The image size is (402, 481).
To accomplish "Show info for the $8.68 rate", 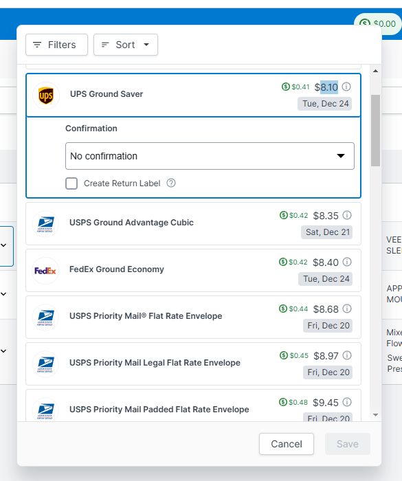I will 347,309.
